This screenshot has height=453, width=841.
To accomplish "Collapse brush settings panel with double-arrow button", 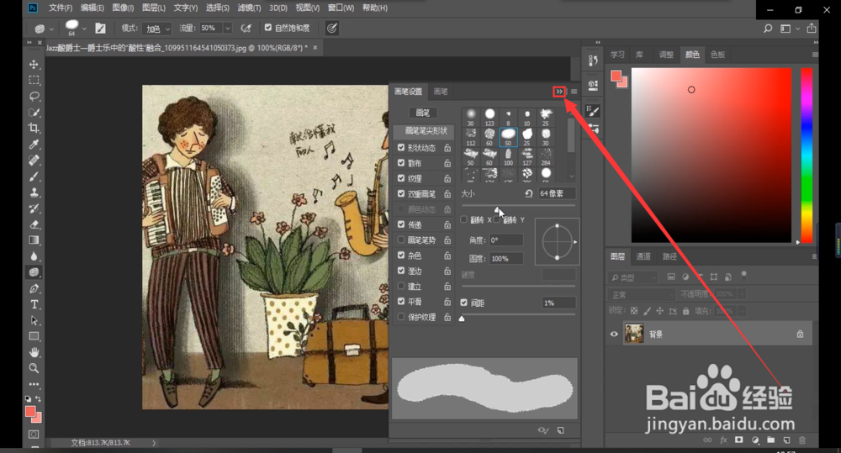I will pos(559,92).
